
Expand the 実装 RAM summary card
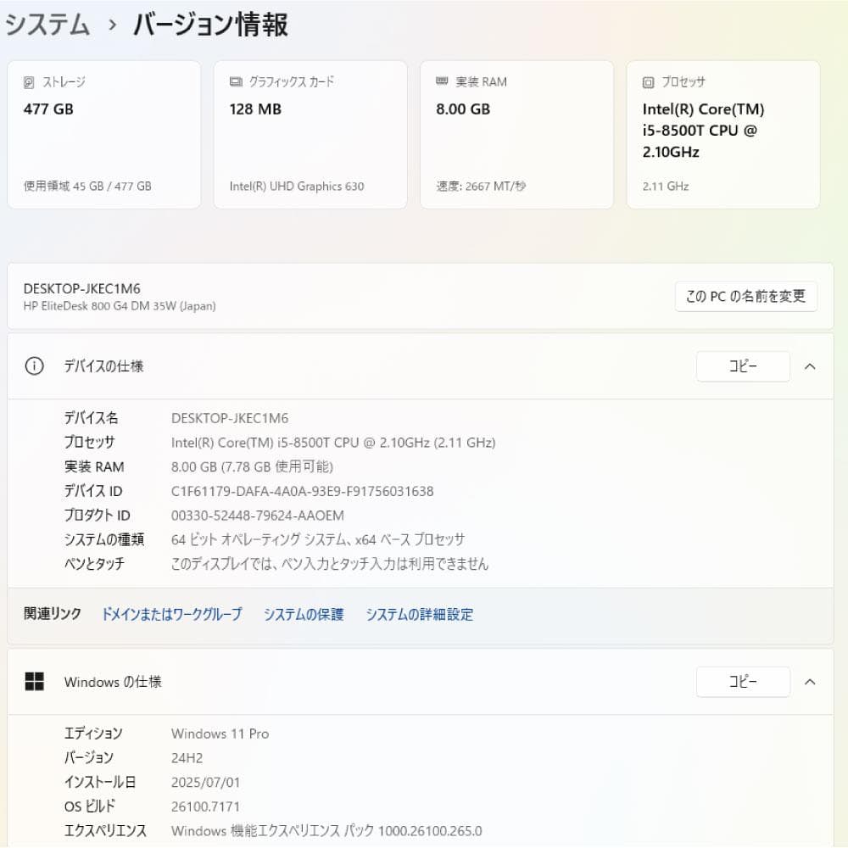point(516,133)
